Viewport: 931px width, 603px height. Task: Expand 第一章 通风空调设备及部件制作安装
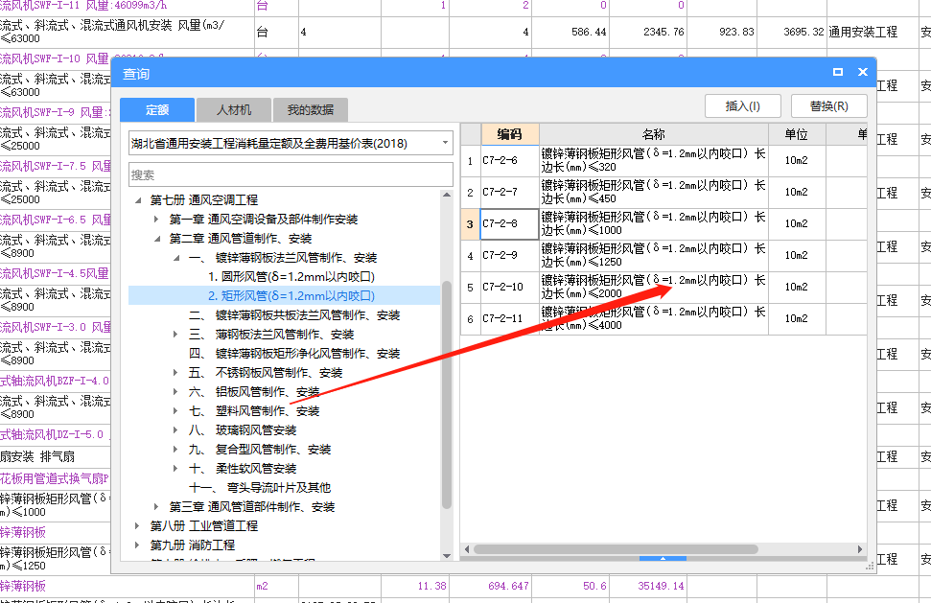(x=156, y=219)
